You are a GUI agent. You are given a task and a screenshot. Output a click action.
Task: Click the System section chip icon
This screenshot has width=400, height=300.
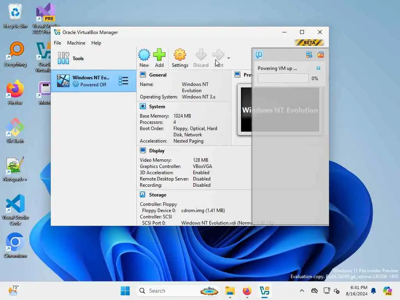pos(143,106)
